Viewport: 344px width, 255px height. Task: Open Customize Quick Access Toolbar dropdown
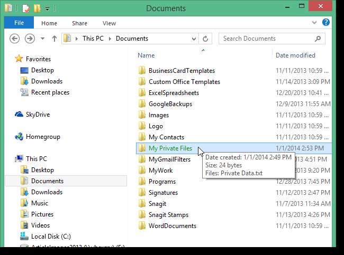pyautogui.click(x=47, y=9)
